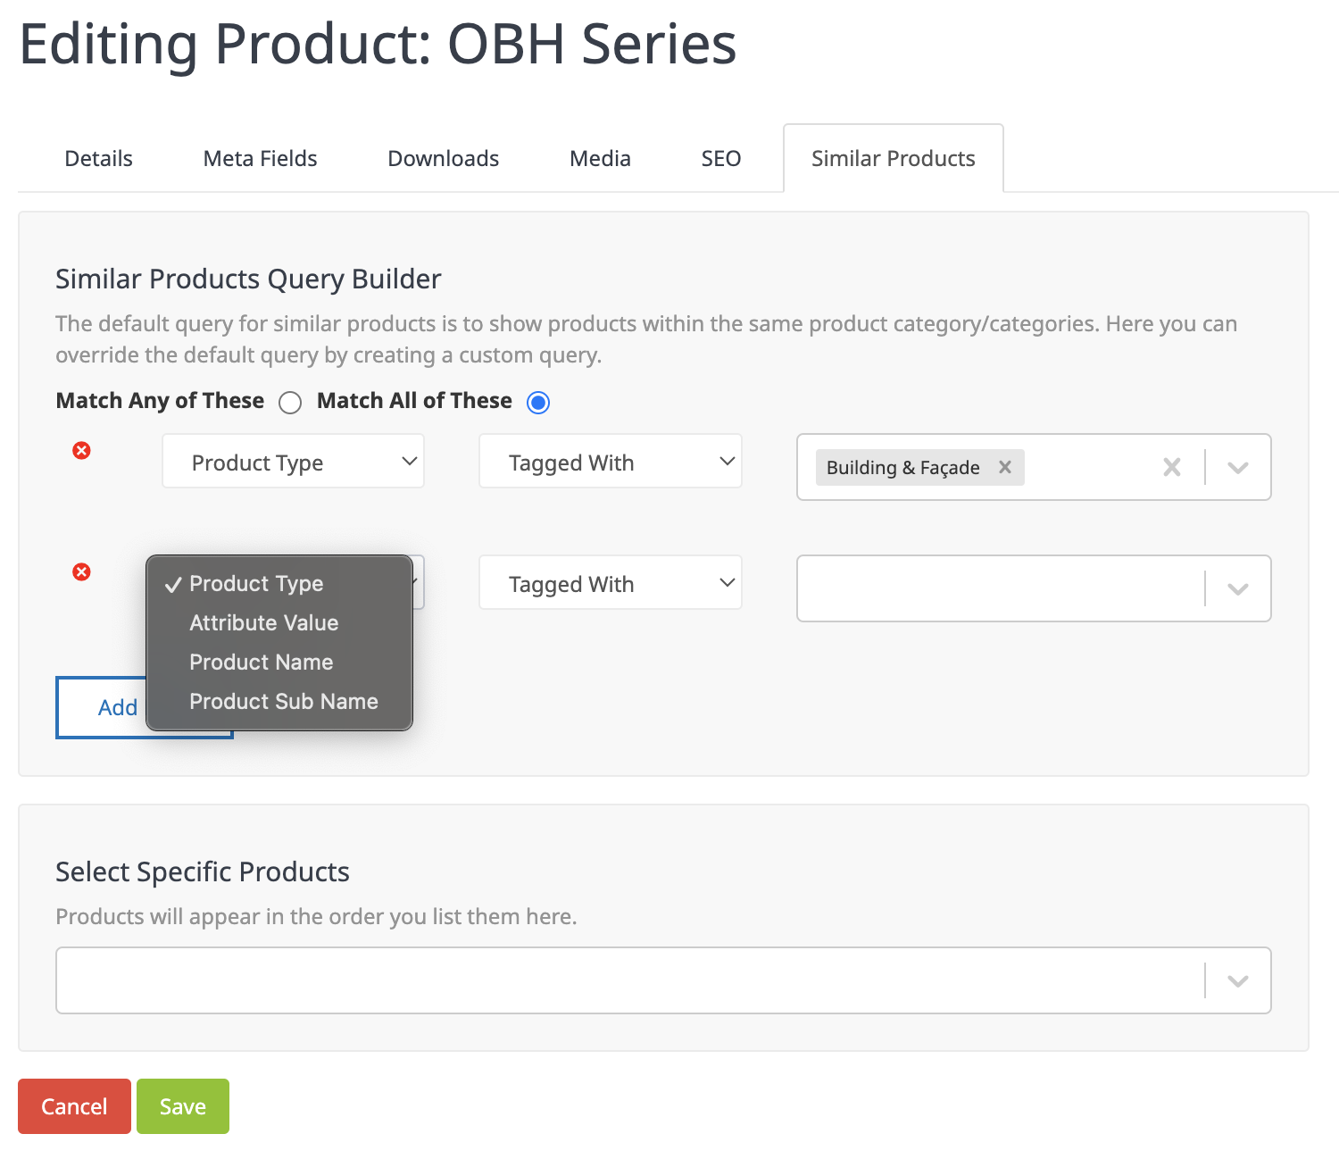This screenshot has height=1159, width=1339.
Task: Choose Product Sub Name option
Action: click(284, 702)
